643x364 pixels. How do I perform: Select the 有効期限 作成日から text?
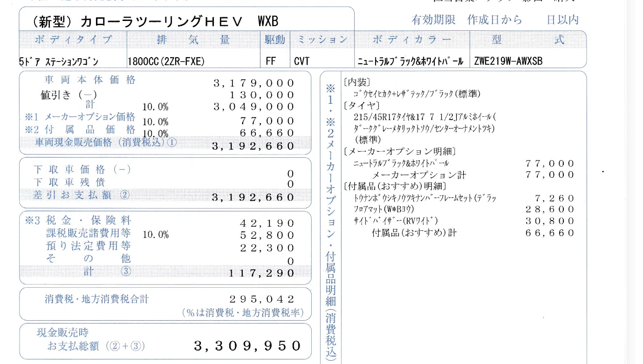click(x=467, y=20)
